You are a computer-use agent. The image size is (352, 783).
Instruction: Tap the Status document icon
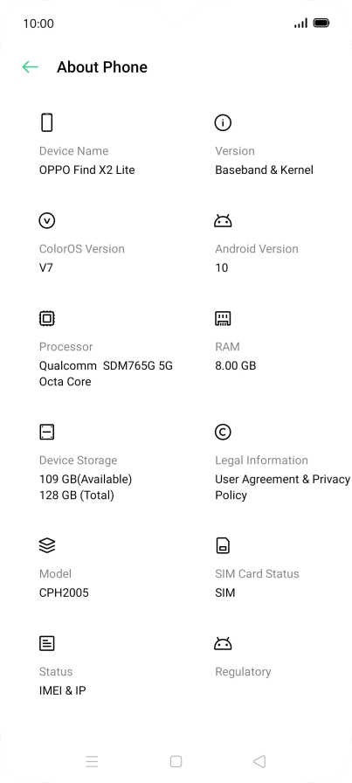tap(47, 643)
